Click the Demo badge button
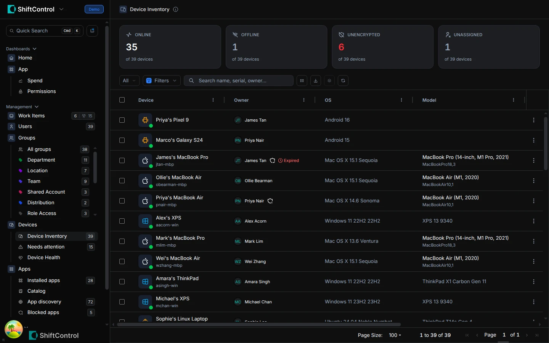Screen dimensions: 549x343 [94, 9]
